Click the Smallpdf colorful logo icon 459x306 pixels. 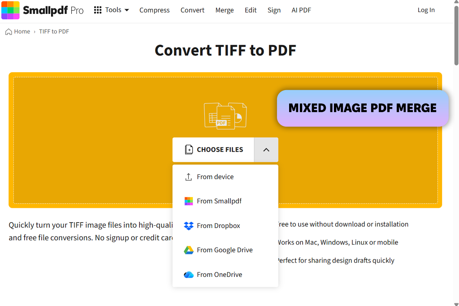[11, 10]
